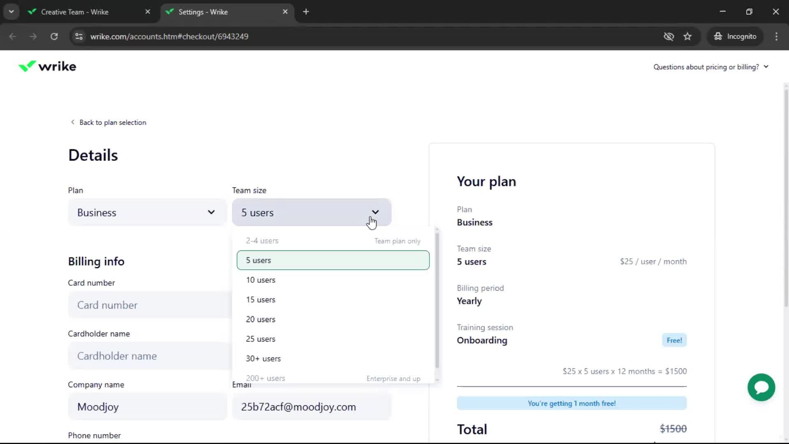The width and height of the screenshot is (789, 444).
Task: Click the page vertical scrollbar
Action: pyautogui.click(x=786, y=197)
